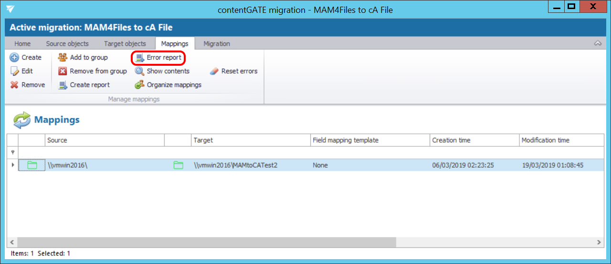Click the Show contents magnifier icon
The width and height of the screenshot is (611, 264).
(139, 71)
